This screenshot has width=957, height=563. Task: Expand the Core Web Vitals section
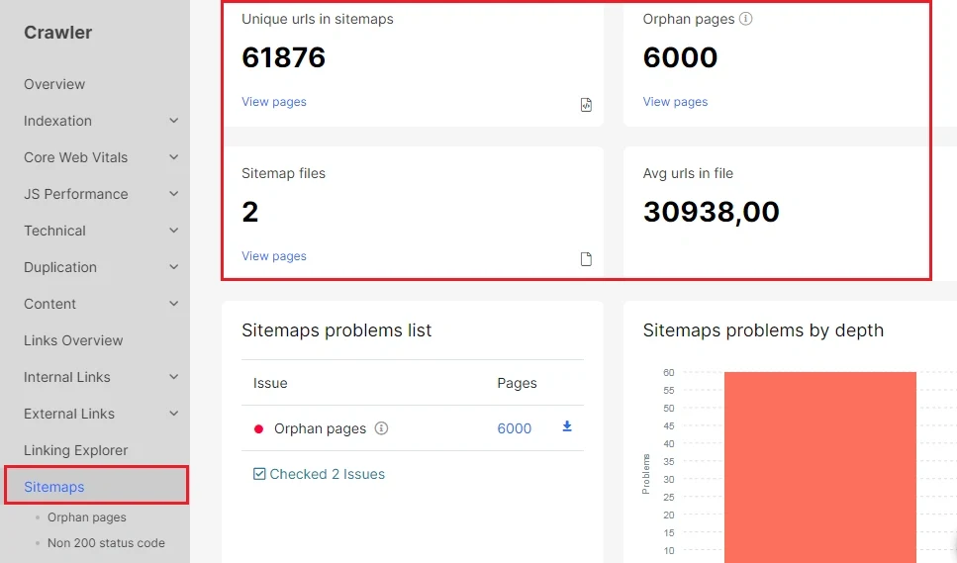pos(174,157)
